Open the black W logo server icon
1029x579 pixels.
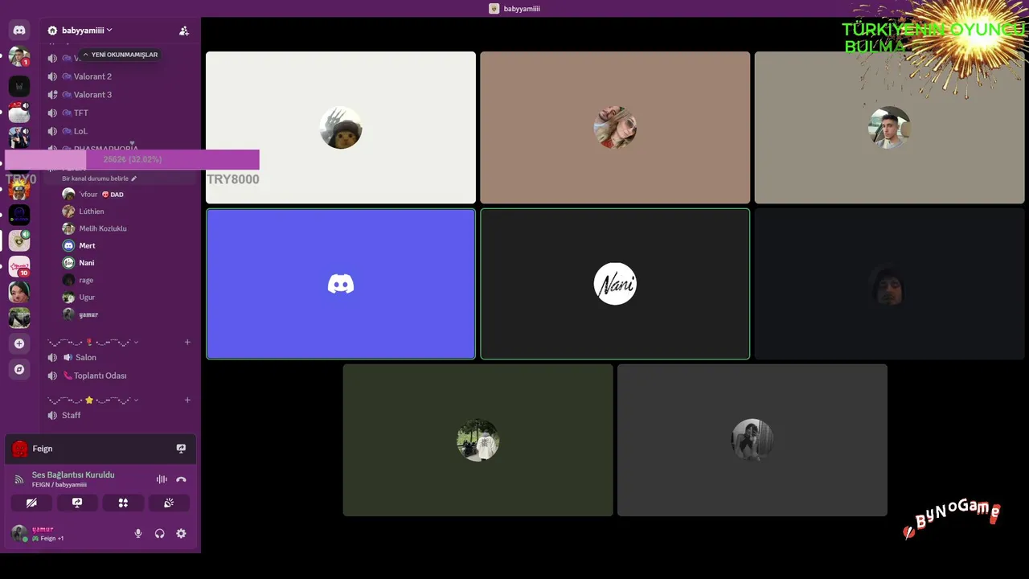[19, 86]
